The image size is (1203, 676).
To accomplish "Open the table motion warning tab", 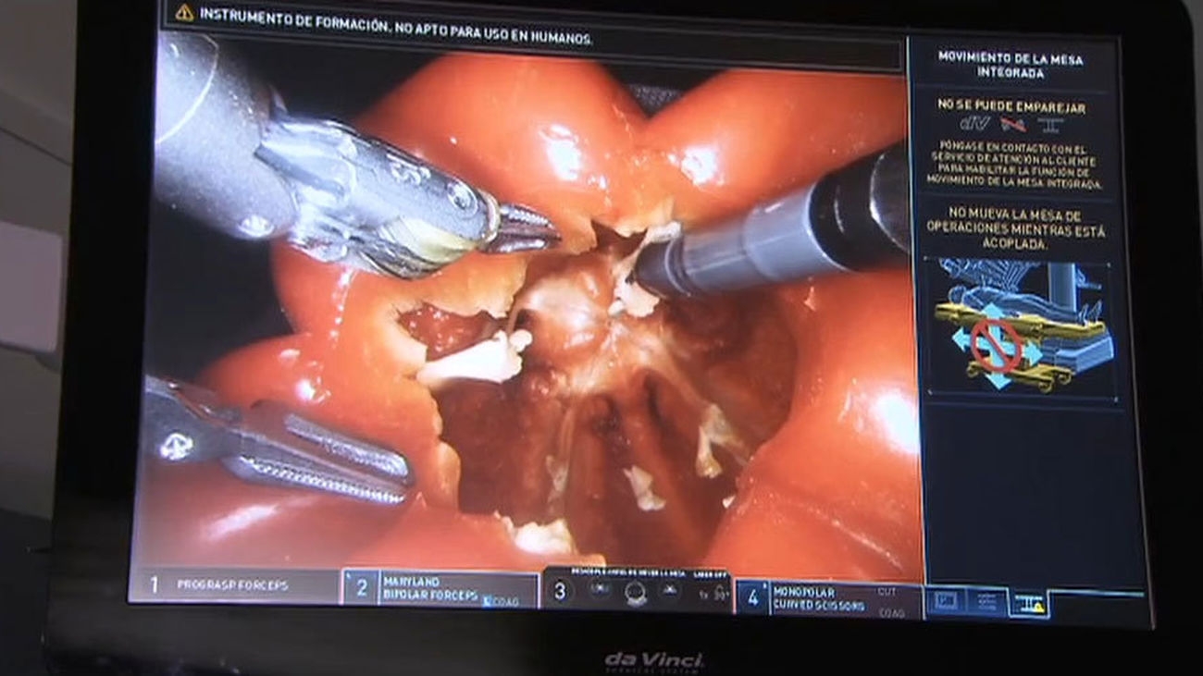I will (1029, 604).
